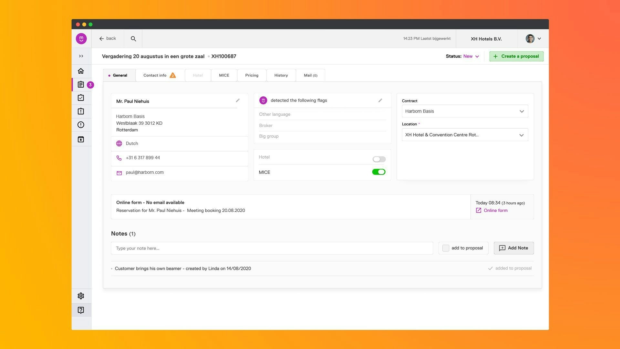Edit detected flags pencil icon

380,100
